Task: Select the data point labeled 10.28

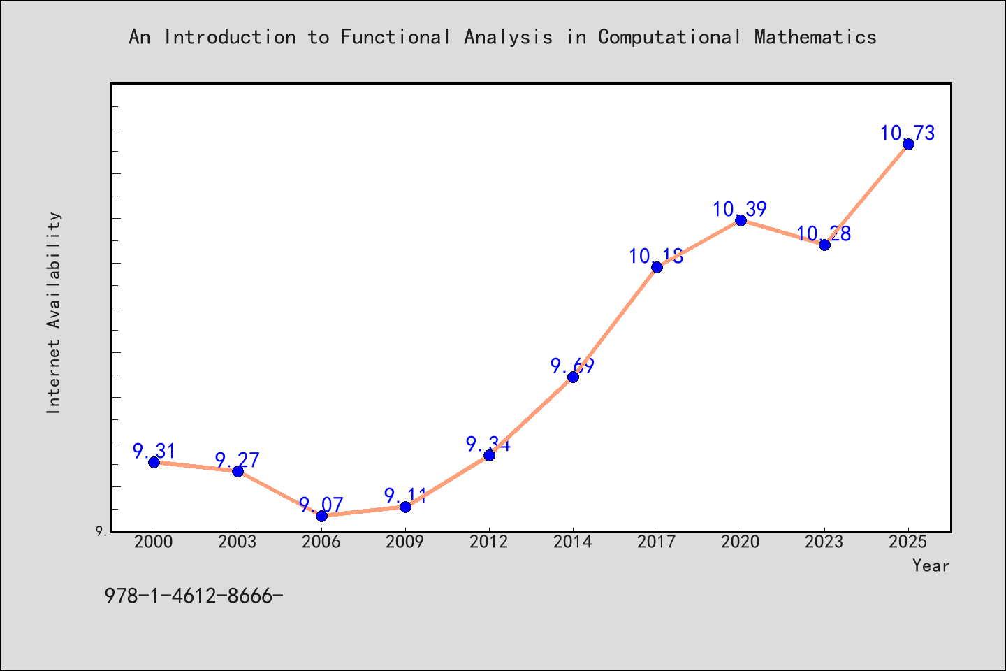Action: [x=824, y=245]
